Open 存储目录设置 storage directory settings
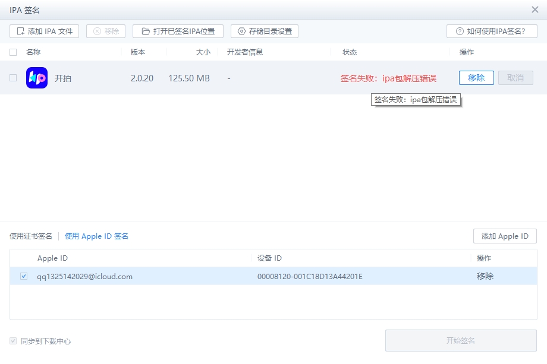The width and height of the screenshot is (547, 364). pos(264,31)
